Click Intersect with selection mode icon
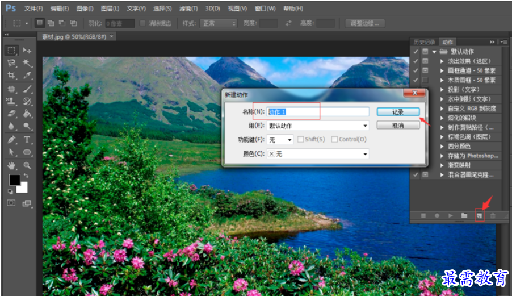512x296 pixels. (73, 23)
